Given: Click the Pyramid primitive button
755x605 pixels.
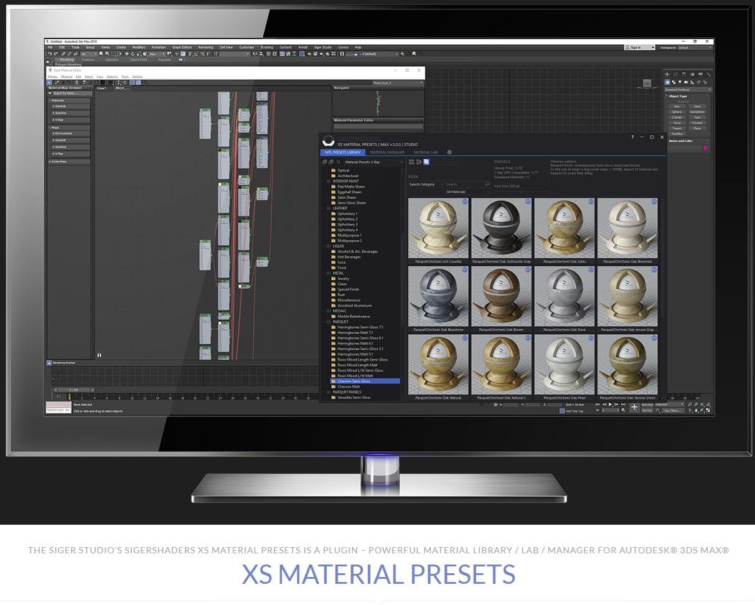Looking at the screenshot, I should click(x=697, y=123).
